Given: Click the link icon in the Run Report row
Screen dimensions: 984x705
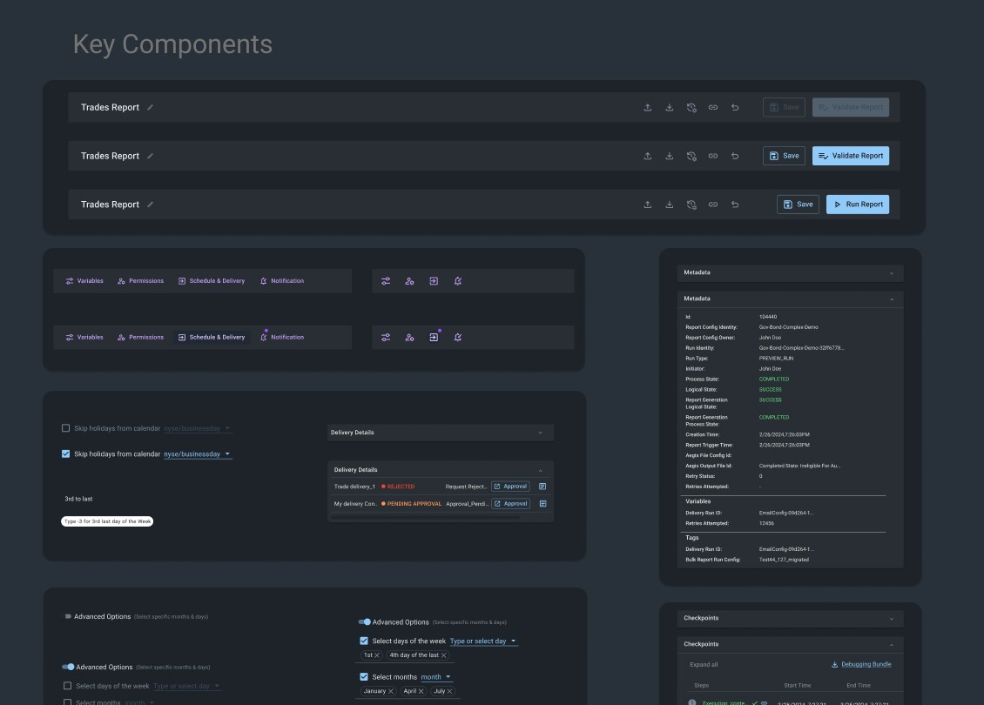Looking at the screenshot, I should click(x=713, y=205).
